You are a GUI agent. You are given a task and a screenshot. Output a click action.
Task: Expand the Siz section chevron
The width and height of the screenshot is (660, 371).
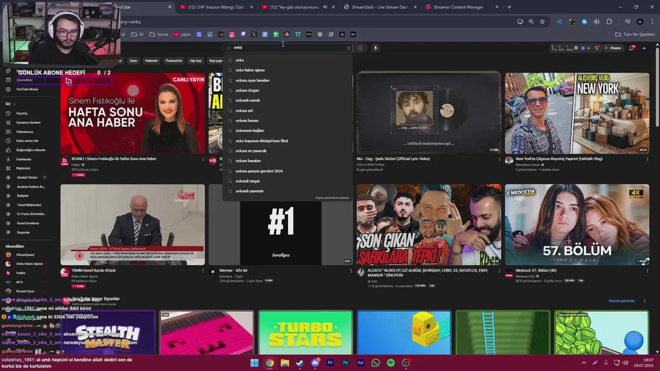[x=14, y=104]
